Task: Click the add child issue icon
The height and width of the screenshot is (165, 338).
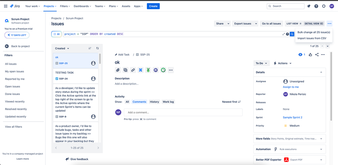Action: (126, 70)
